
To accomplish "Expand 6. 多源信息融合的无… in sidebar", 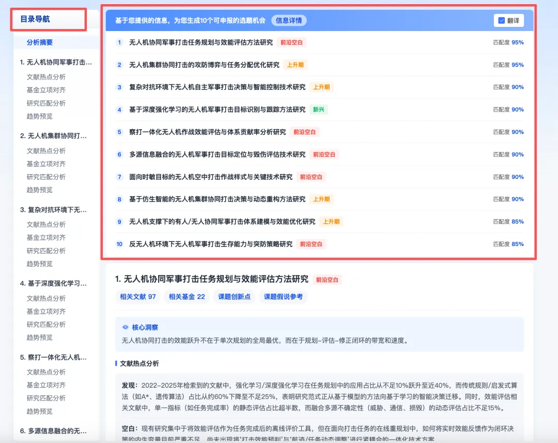I will pyautogui.click(x=53, y=431).
